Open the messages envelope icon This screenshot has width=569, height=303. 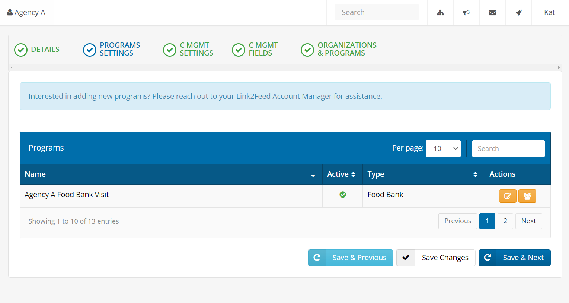coord(492,13)
